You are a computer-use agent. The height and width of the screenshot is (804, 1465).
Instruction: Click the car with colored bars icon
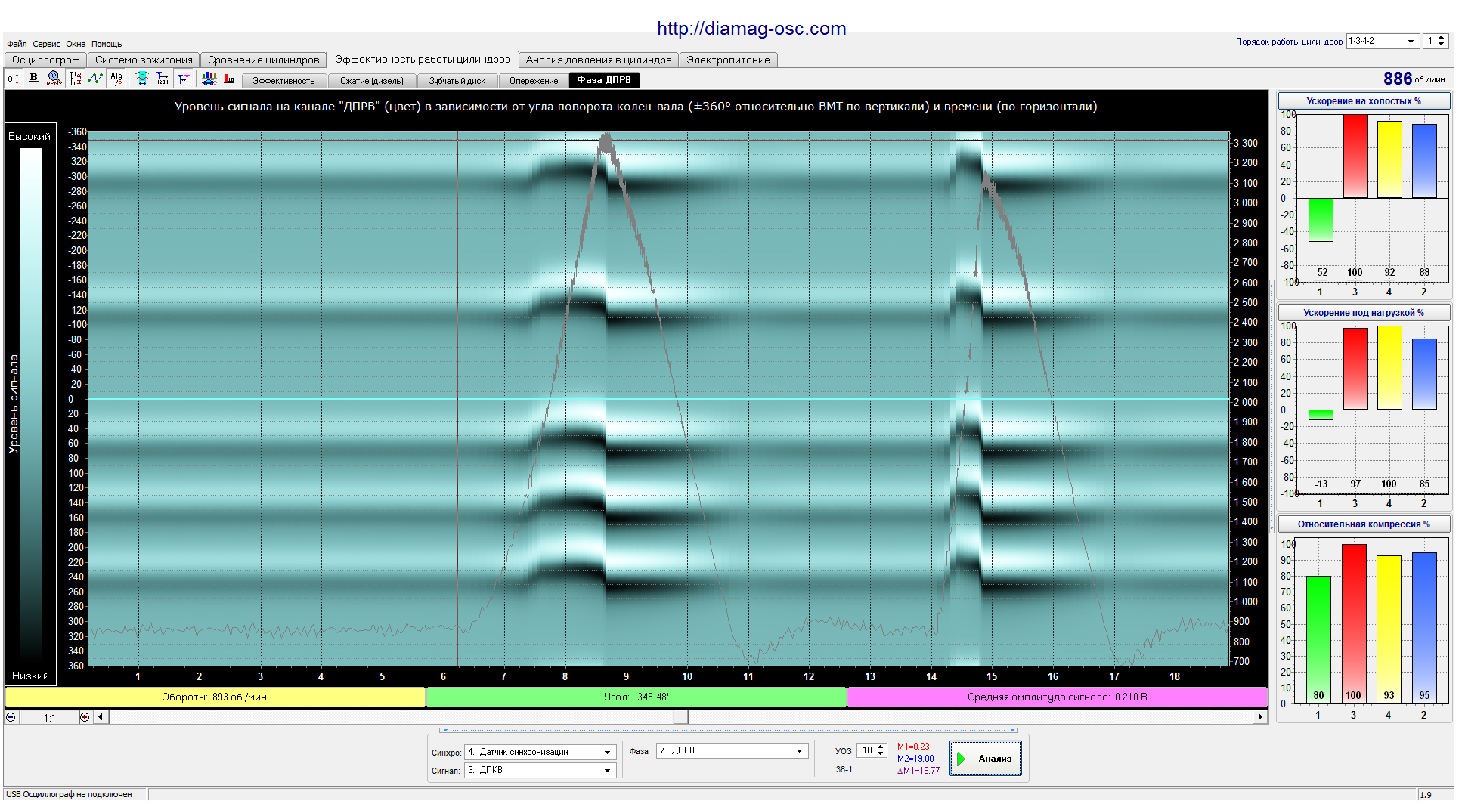tap(209, 79)
